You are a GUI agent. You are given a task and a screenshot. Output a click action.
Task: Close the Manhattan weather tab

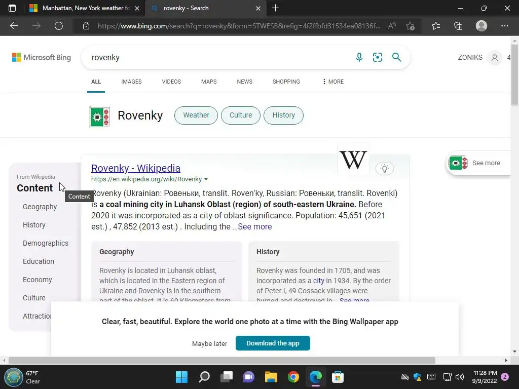click(137, 8)
